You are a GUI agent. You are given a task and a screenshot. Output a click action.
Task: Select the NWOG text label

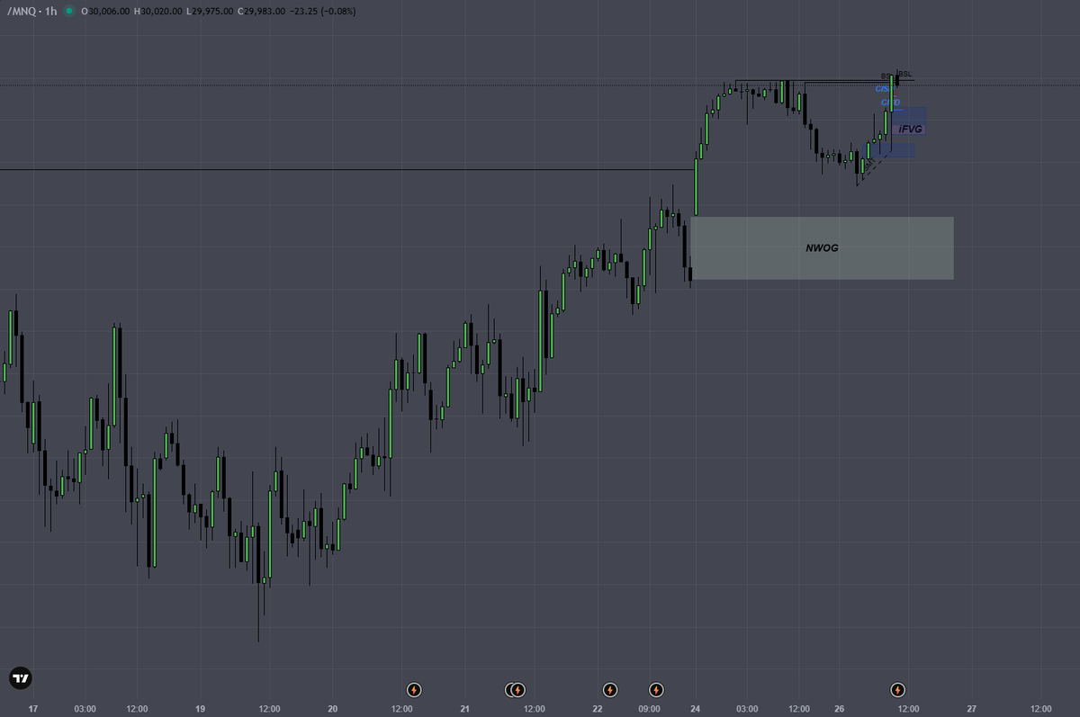(822, 247)
